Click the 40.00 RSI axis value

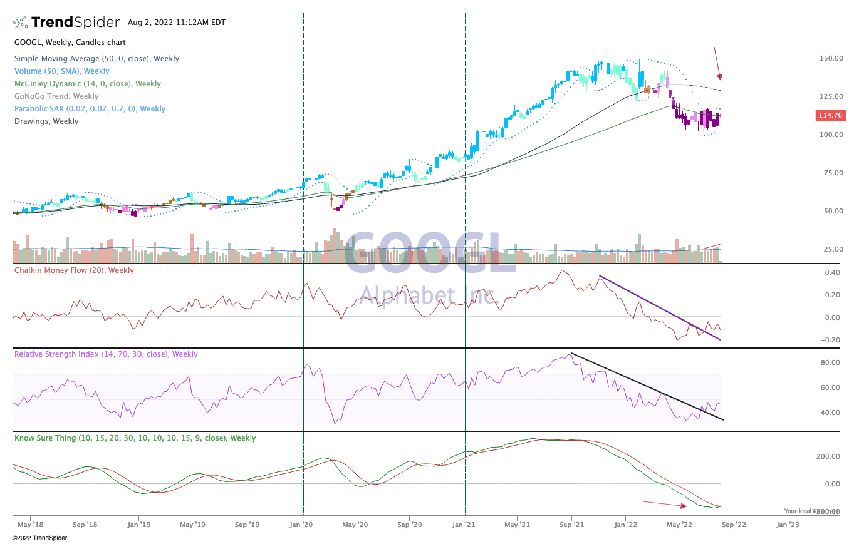[x=831, y=413]
